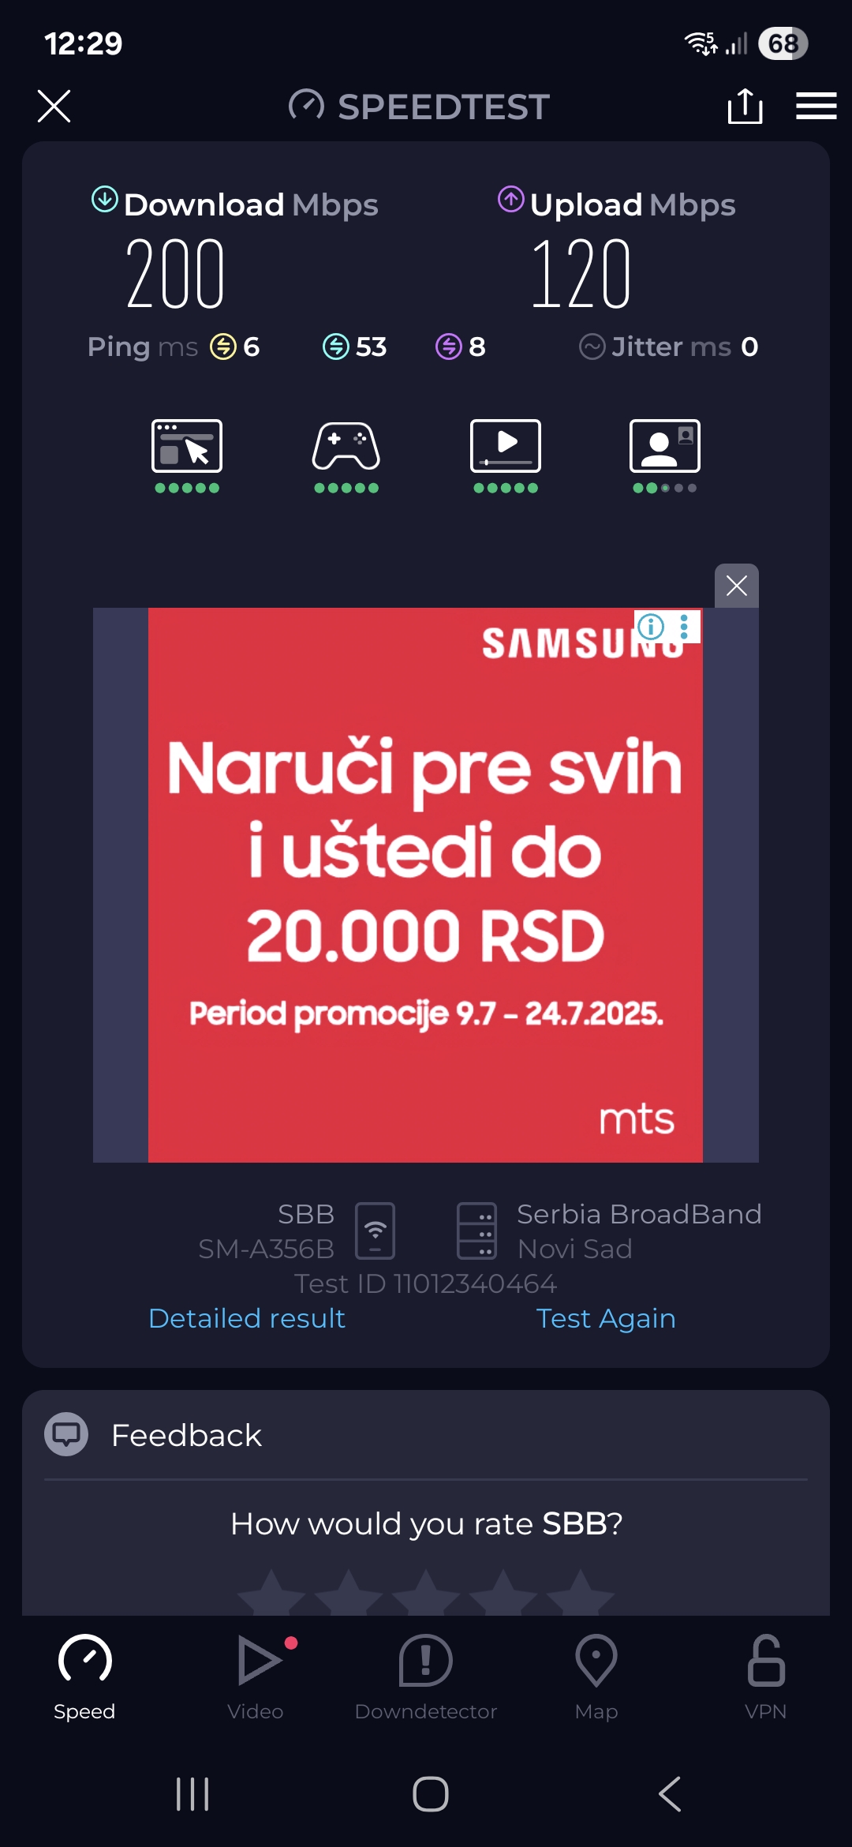Screen dimensions: 852x1847
Task: Open the Detailed result link
Action: tap(247, 1318)
